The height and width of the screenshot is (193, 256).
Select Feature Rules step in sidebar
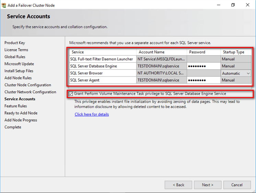click(16, 106)
